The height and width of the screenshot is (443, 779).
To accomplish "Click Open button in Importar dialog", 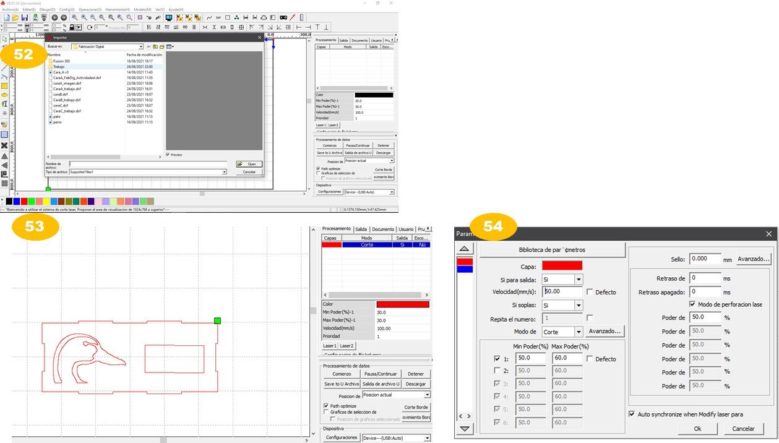I will 249,164.
